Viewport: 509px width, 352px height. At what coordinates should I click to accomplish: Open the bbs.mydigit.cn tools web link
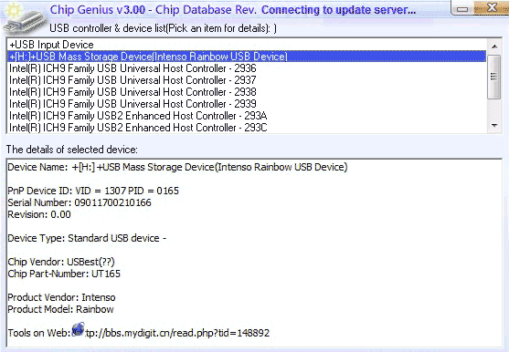177,333
